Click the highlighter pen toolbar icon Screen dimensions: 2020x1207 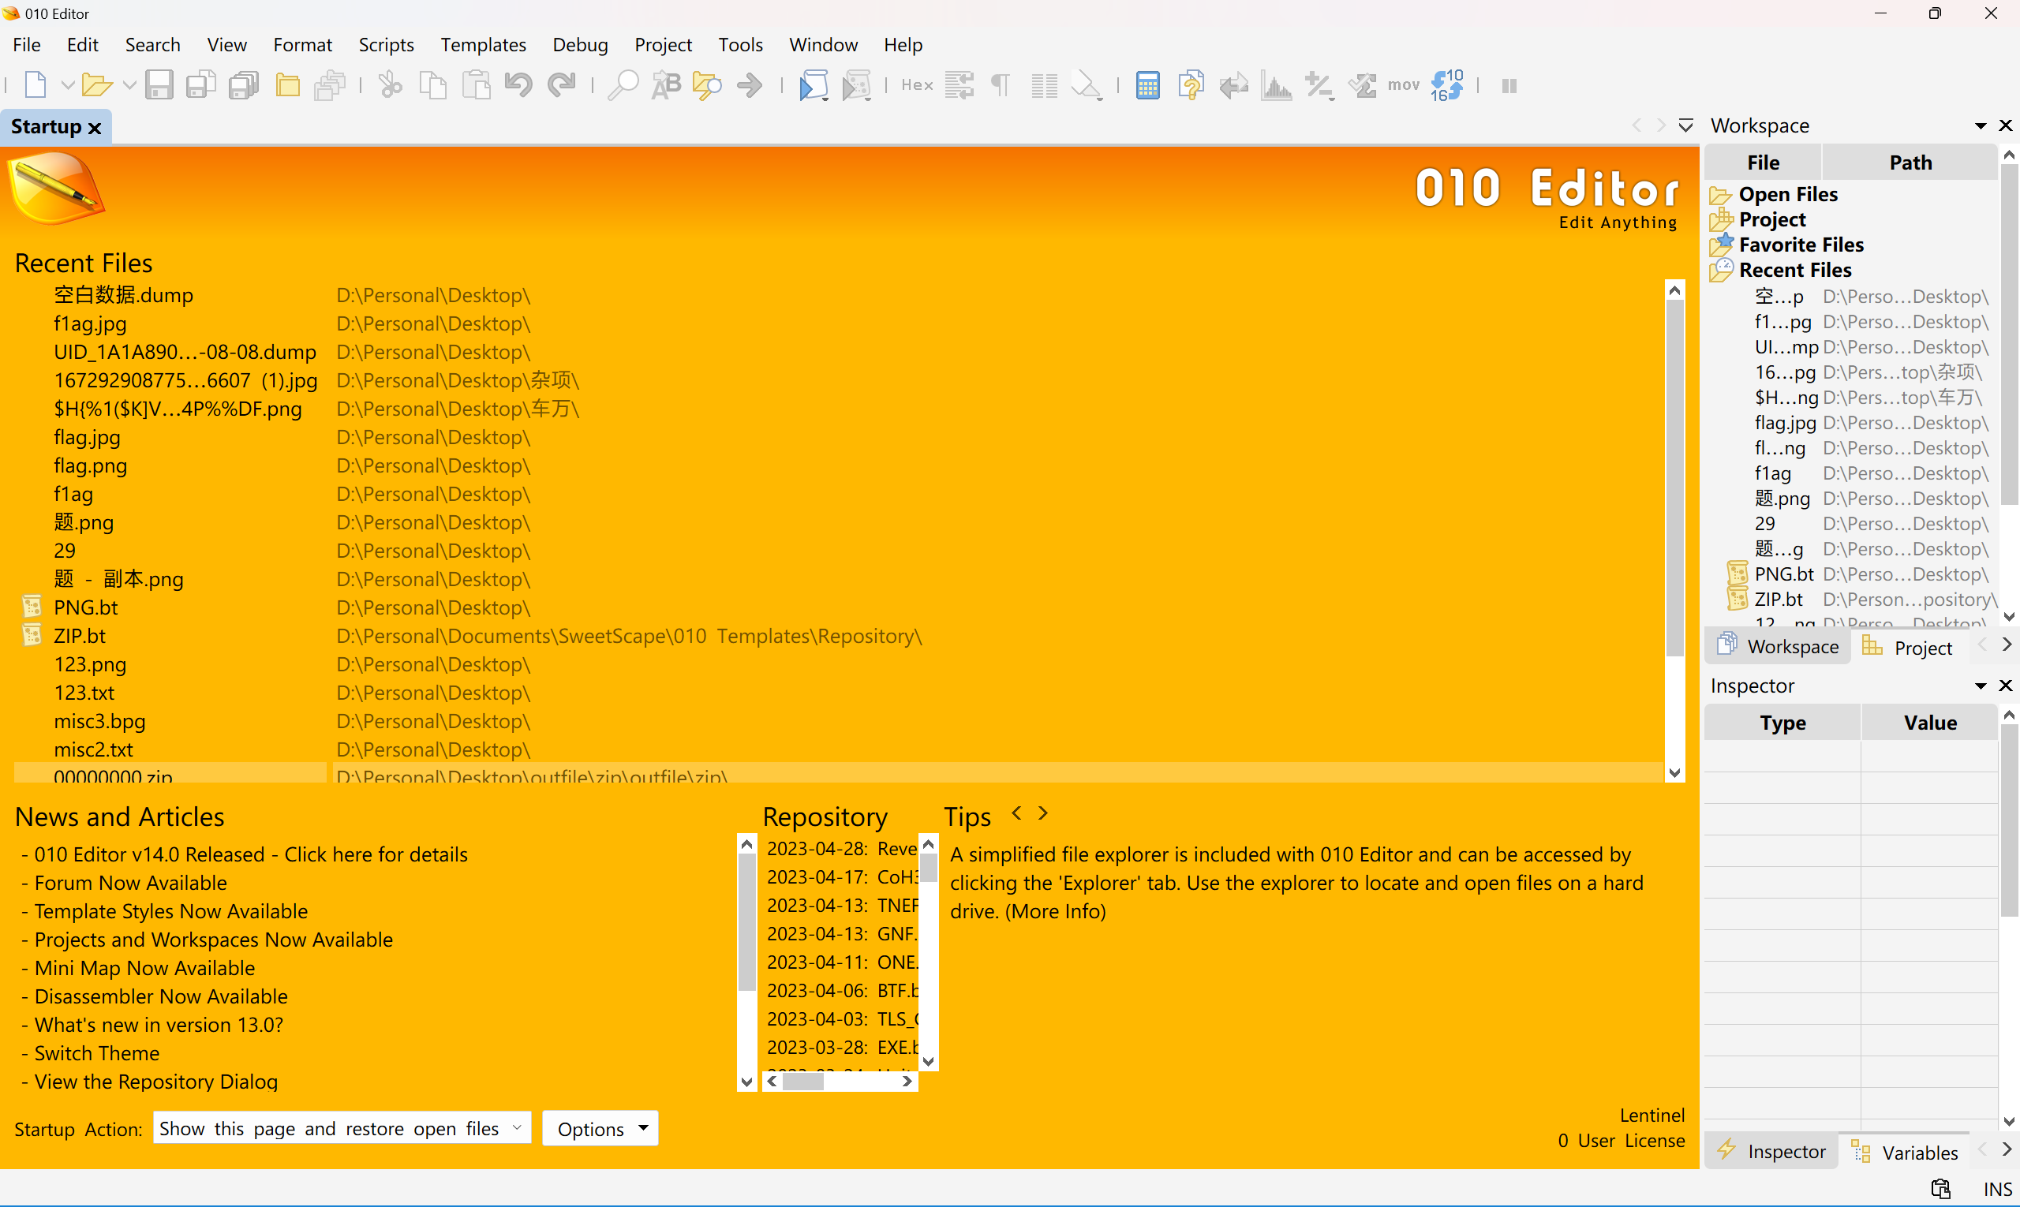(1087, 84)
